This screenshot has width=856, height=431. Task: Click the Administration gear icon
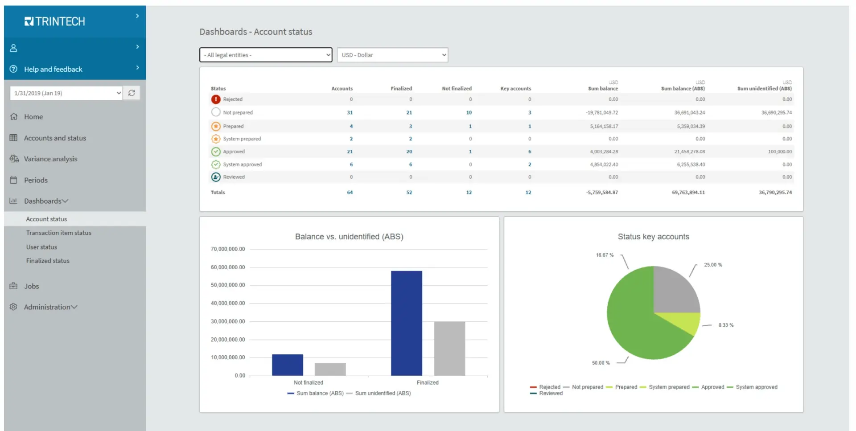[x=14, y=307]
